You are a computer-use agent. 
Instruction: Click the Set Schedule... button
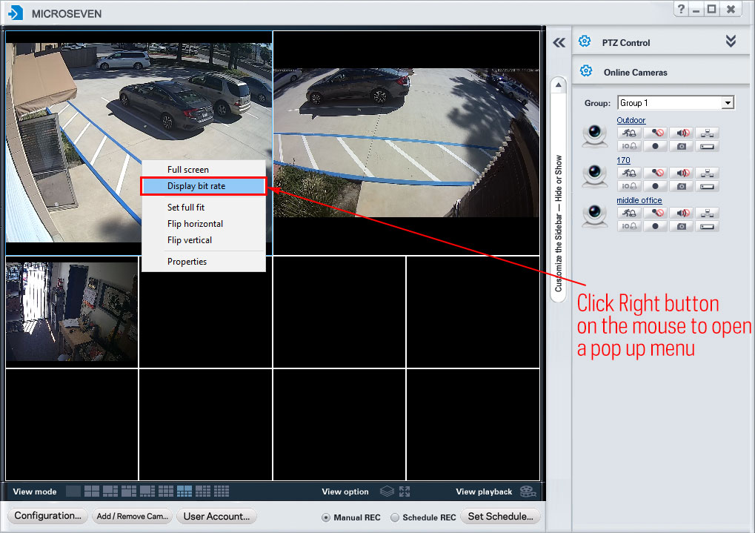(x=501, y=516)
